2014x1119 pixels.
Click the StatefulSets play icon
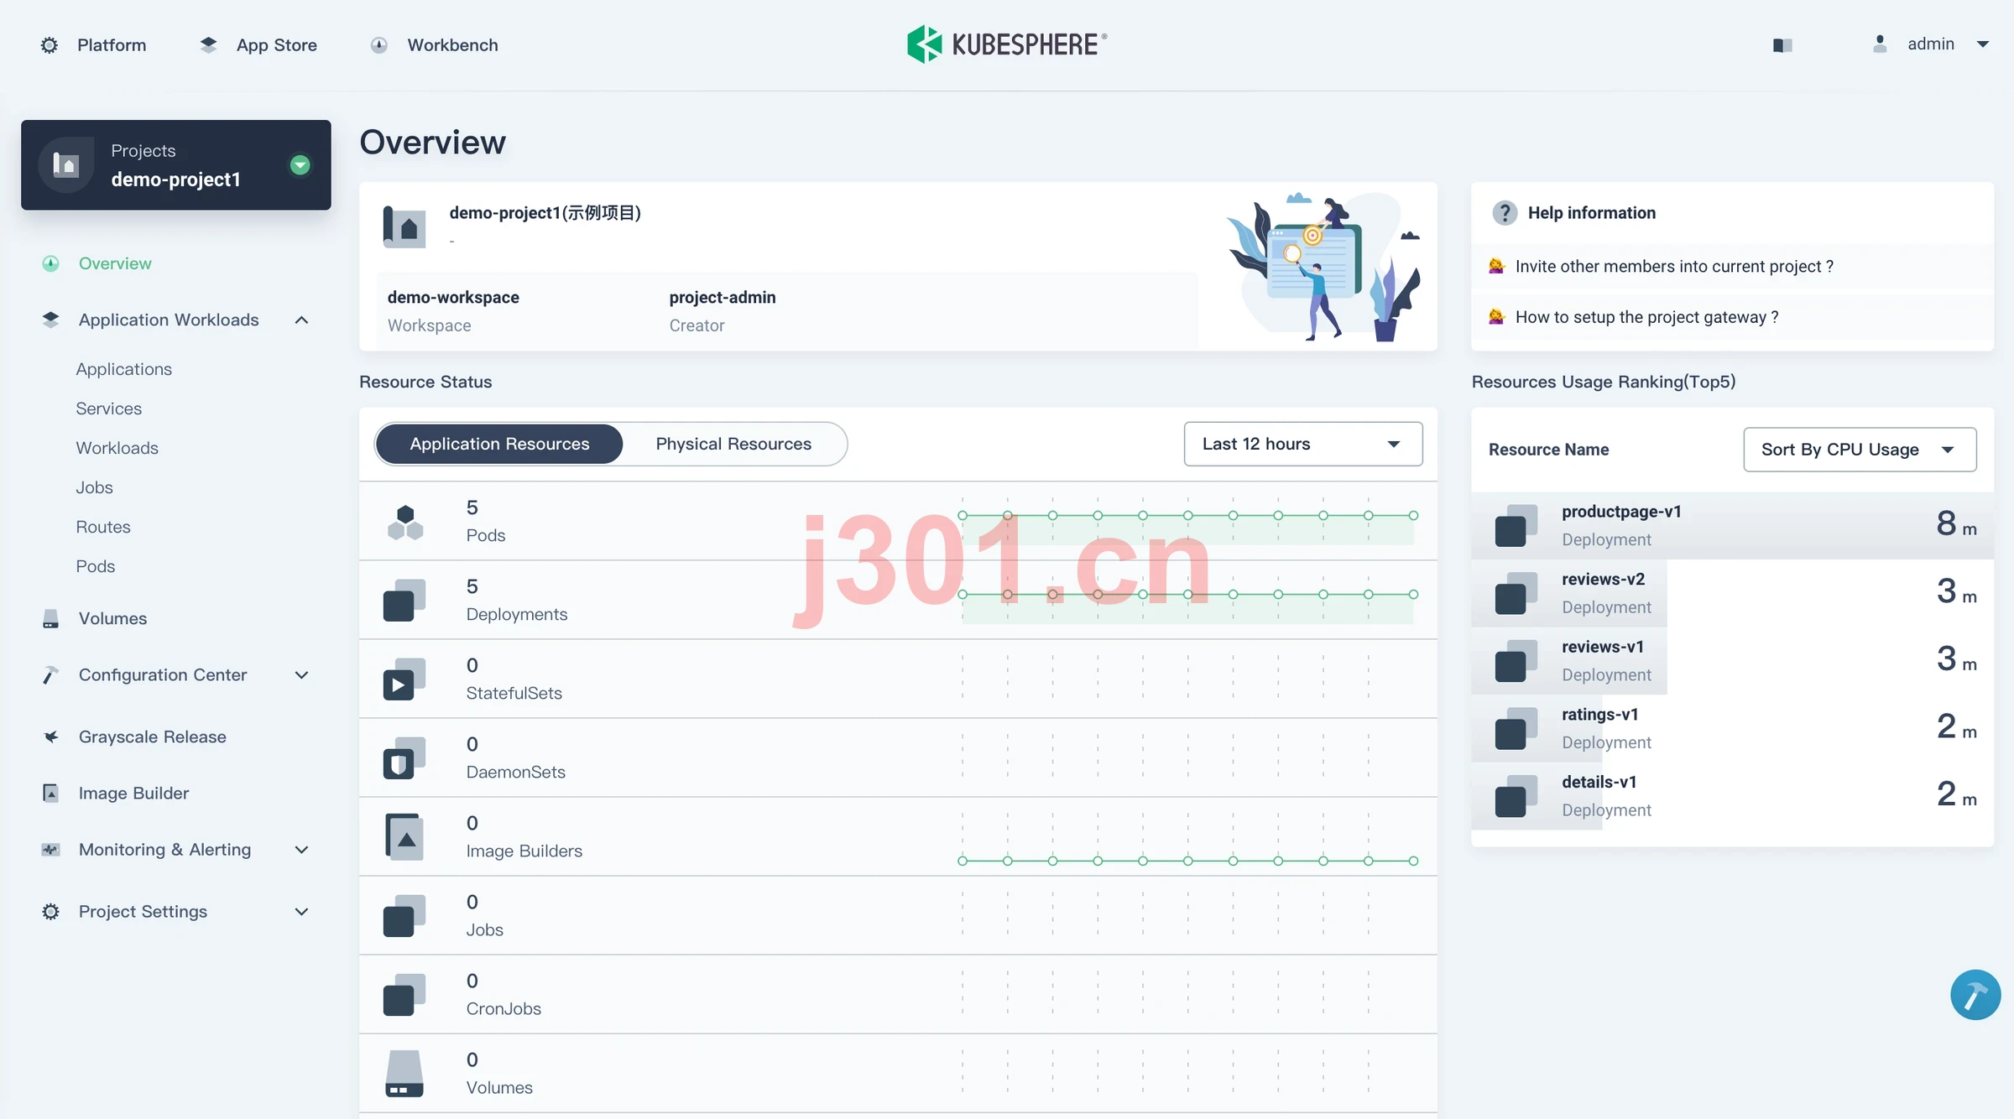point(404,679)
